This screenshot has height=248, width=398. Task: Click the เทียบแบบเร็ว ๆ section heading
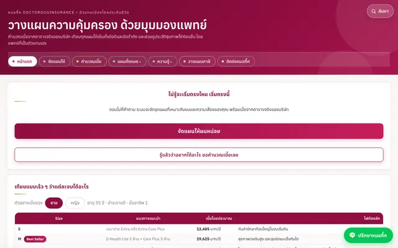[52, 187]
